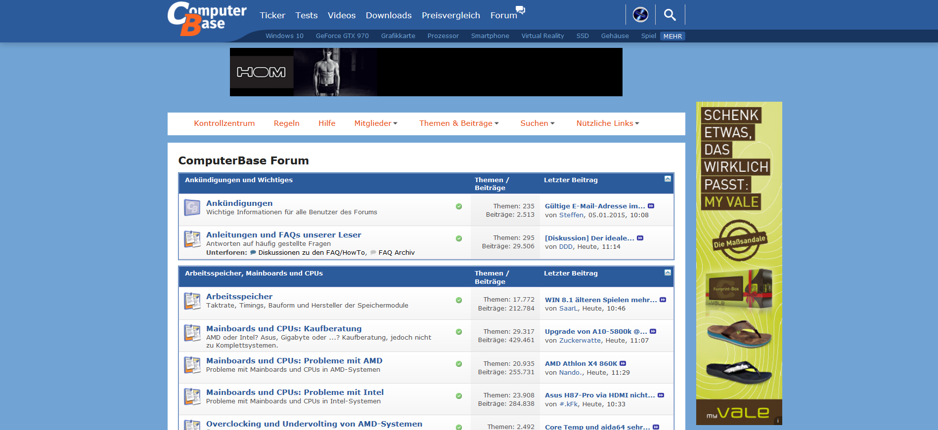Open the site search magnifier icon
Screen dimensions: 938x430
click(670, 15)
